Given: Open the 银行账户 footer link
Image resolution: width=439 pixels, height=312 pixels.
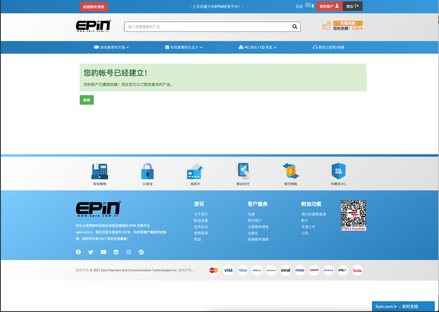Looking at the screenshot, I should (254, 221).
